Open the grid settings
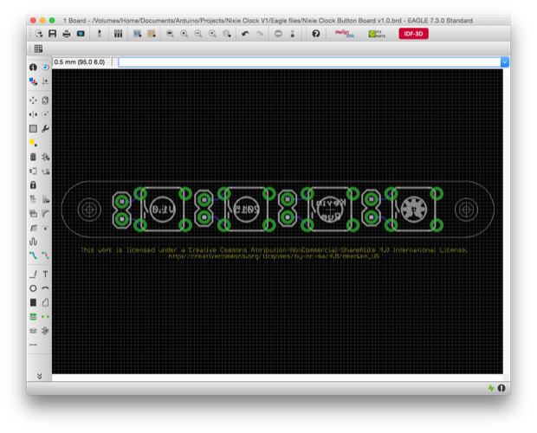 pyautogui.click(x=38, y=48)
